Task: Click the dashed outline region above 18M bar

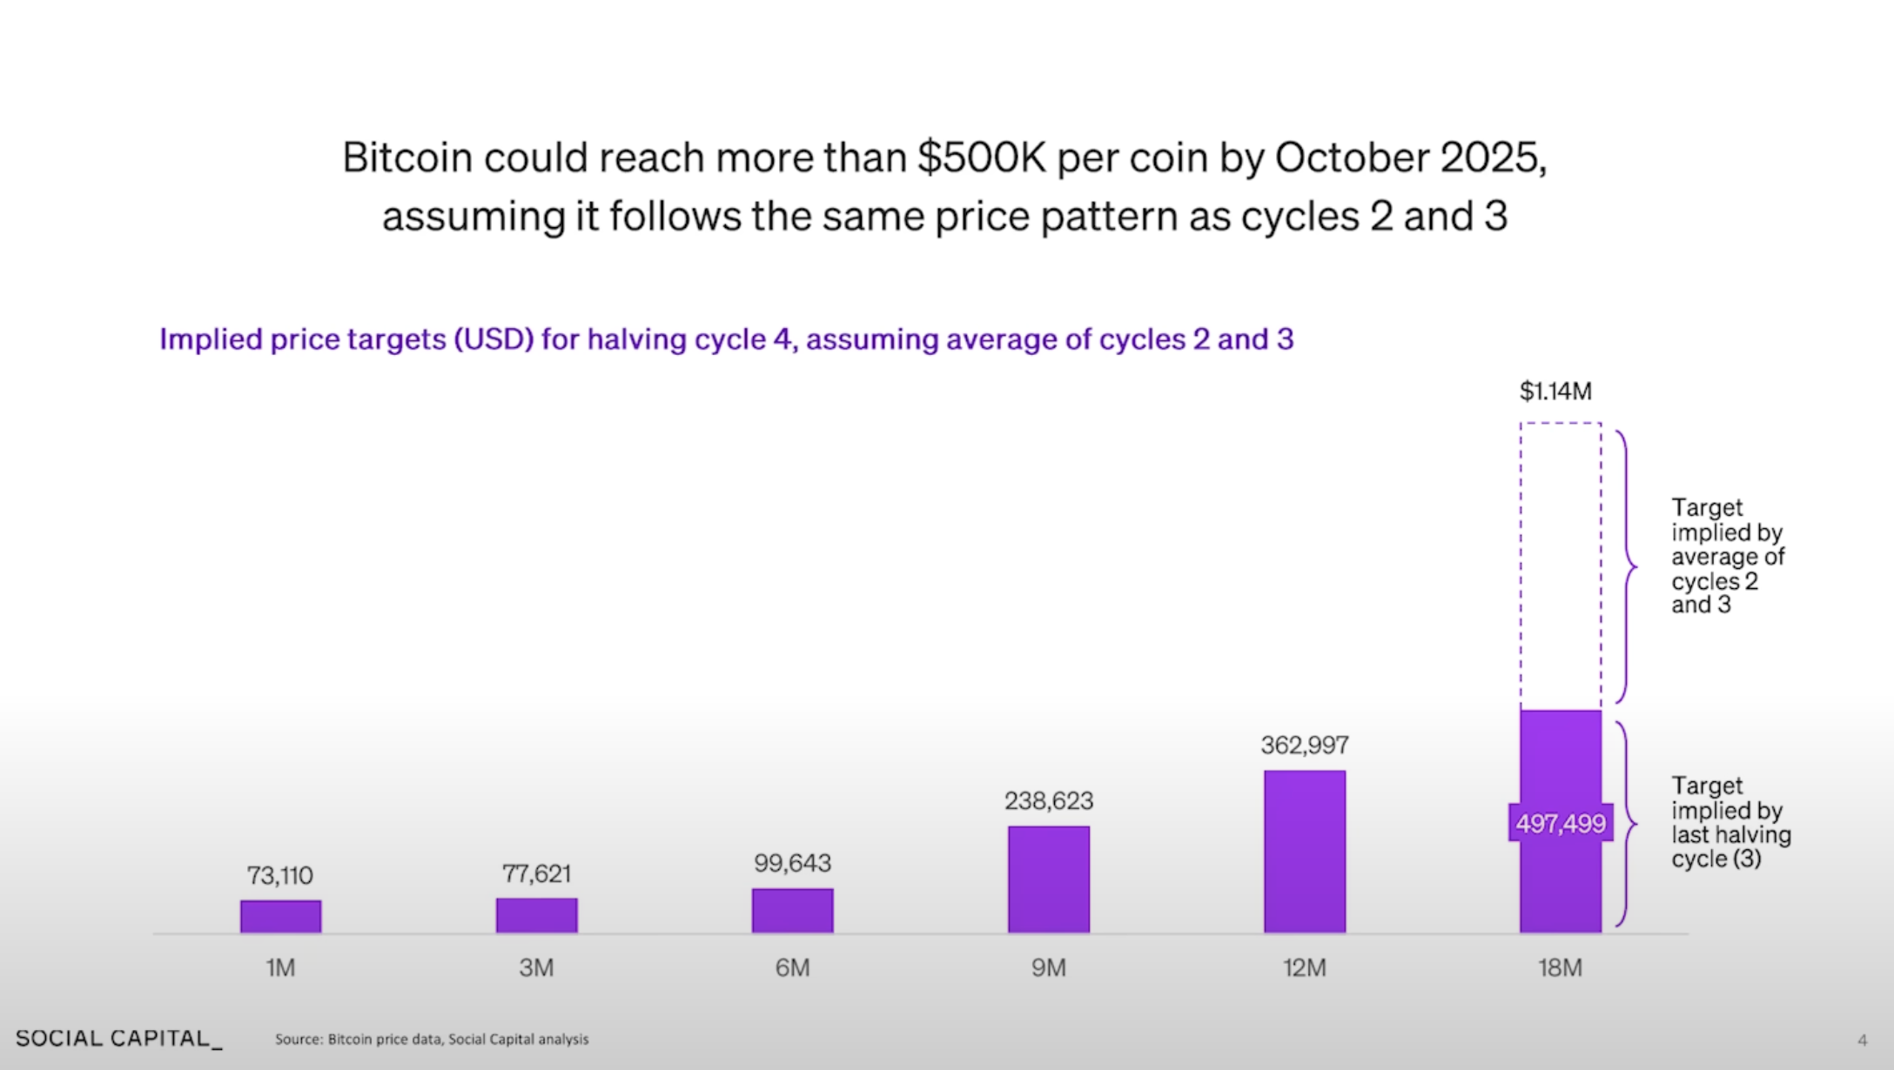Action: click(1561, 565)
